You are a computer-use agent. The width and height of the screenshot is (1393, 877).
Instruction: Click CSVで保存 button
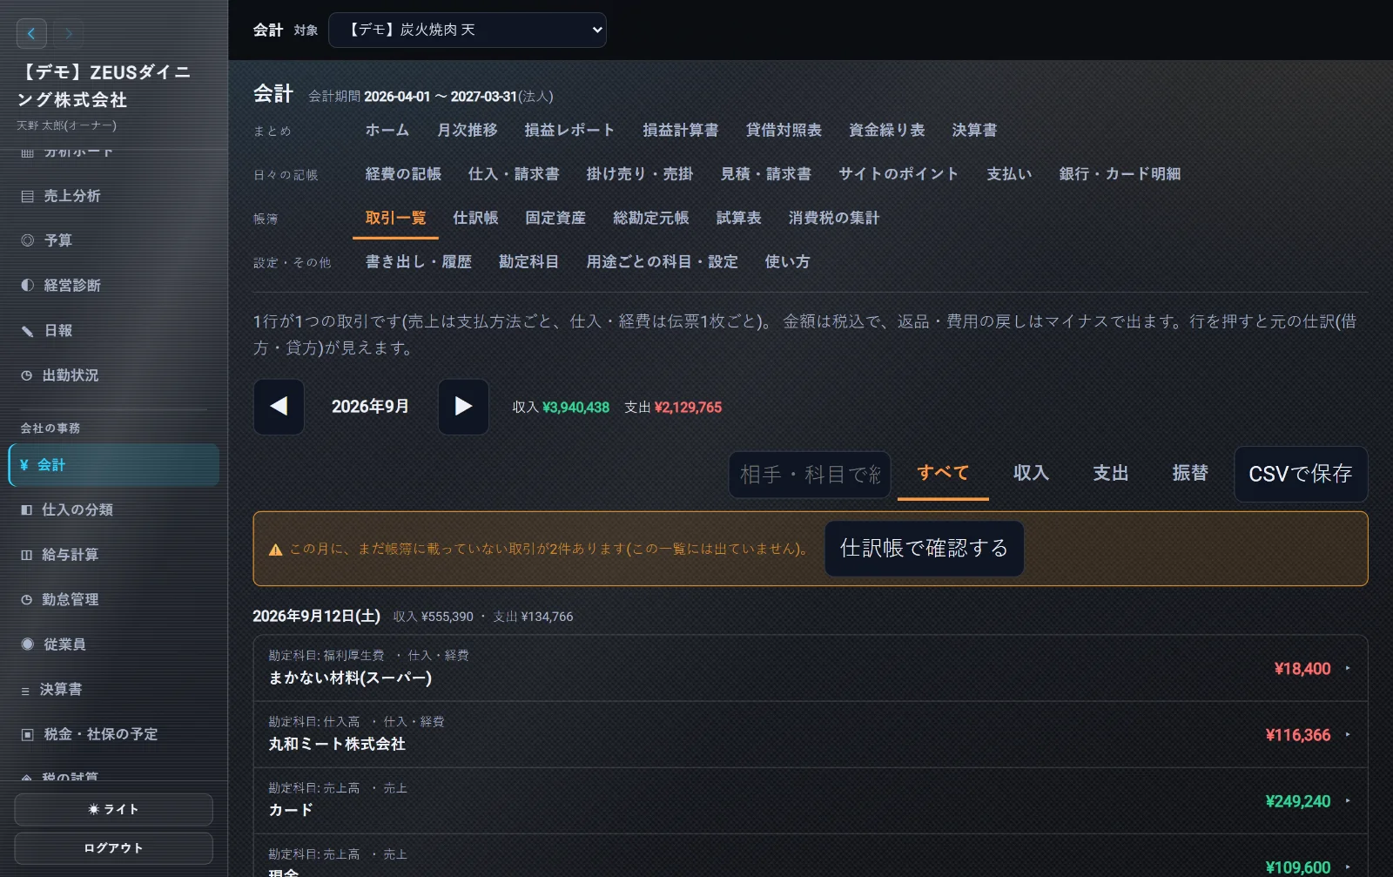[x=1301, y=474]
